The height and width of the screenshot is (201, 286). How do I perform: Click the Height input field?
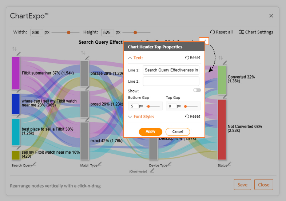click(x=108, y=32)
